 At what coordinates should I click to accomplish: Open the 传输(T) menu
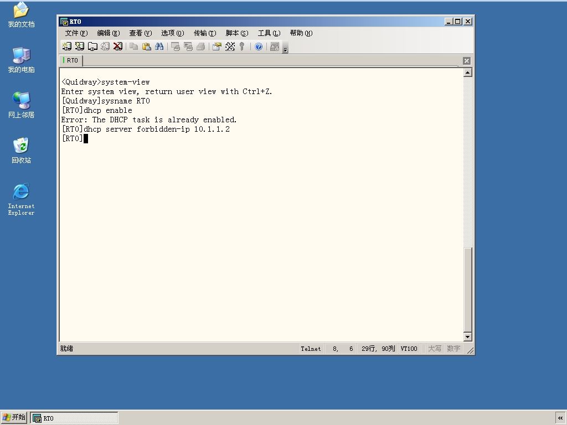[x=205, y=33]
